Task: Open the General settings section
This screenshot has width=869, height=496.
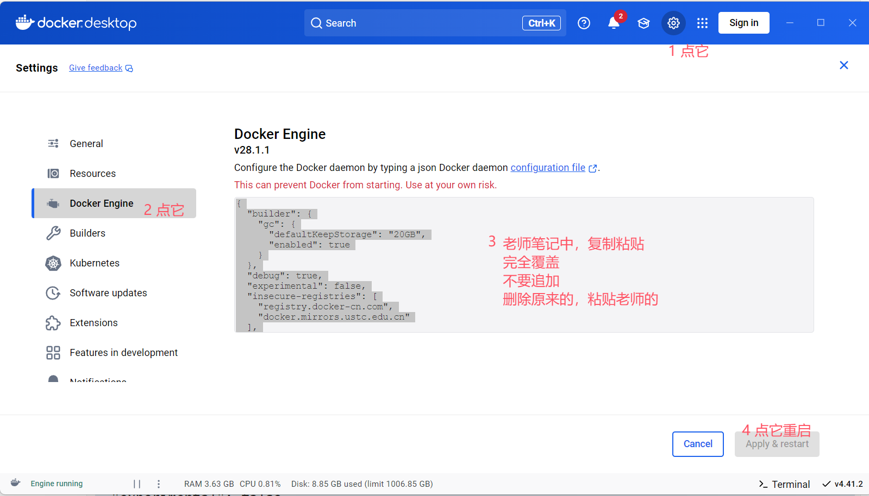Action: coord(114,143)
